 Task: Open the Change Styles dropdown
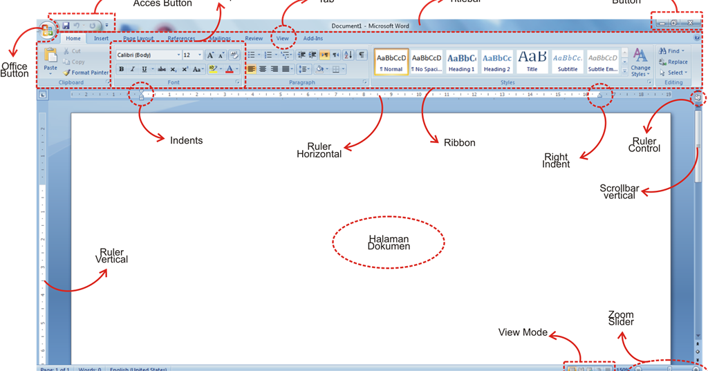click(640, 62)
